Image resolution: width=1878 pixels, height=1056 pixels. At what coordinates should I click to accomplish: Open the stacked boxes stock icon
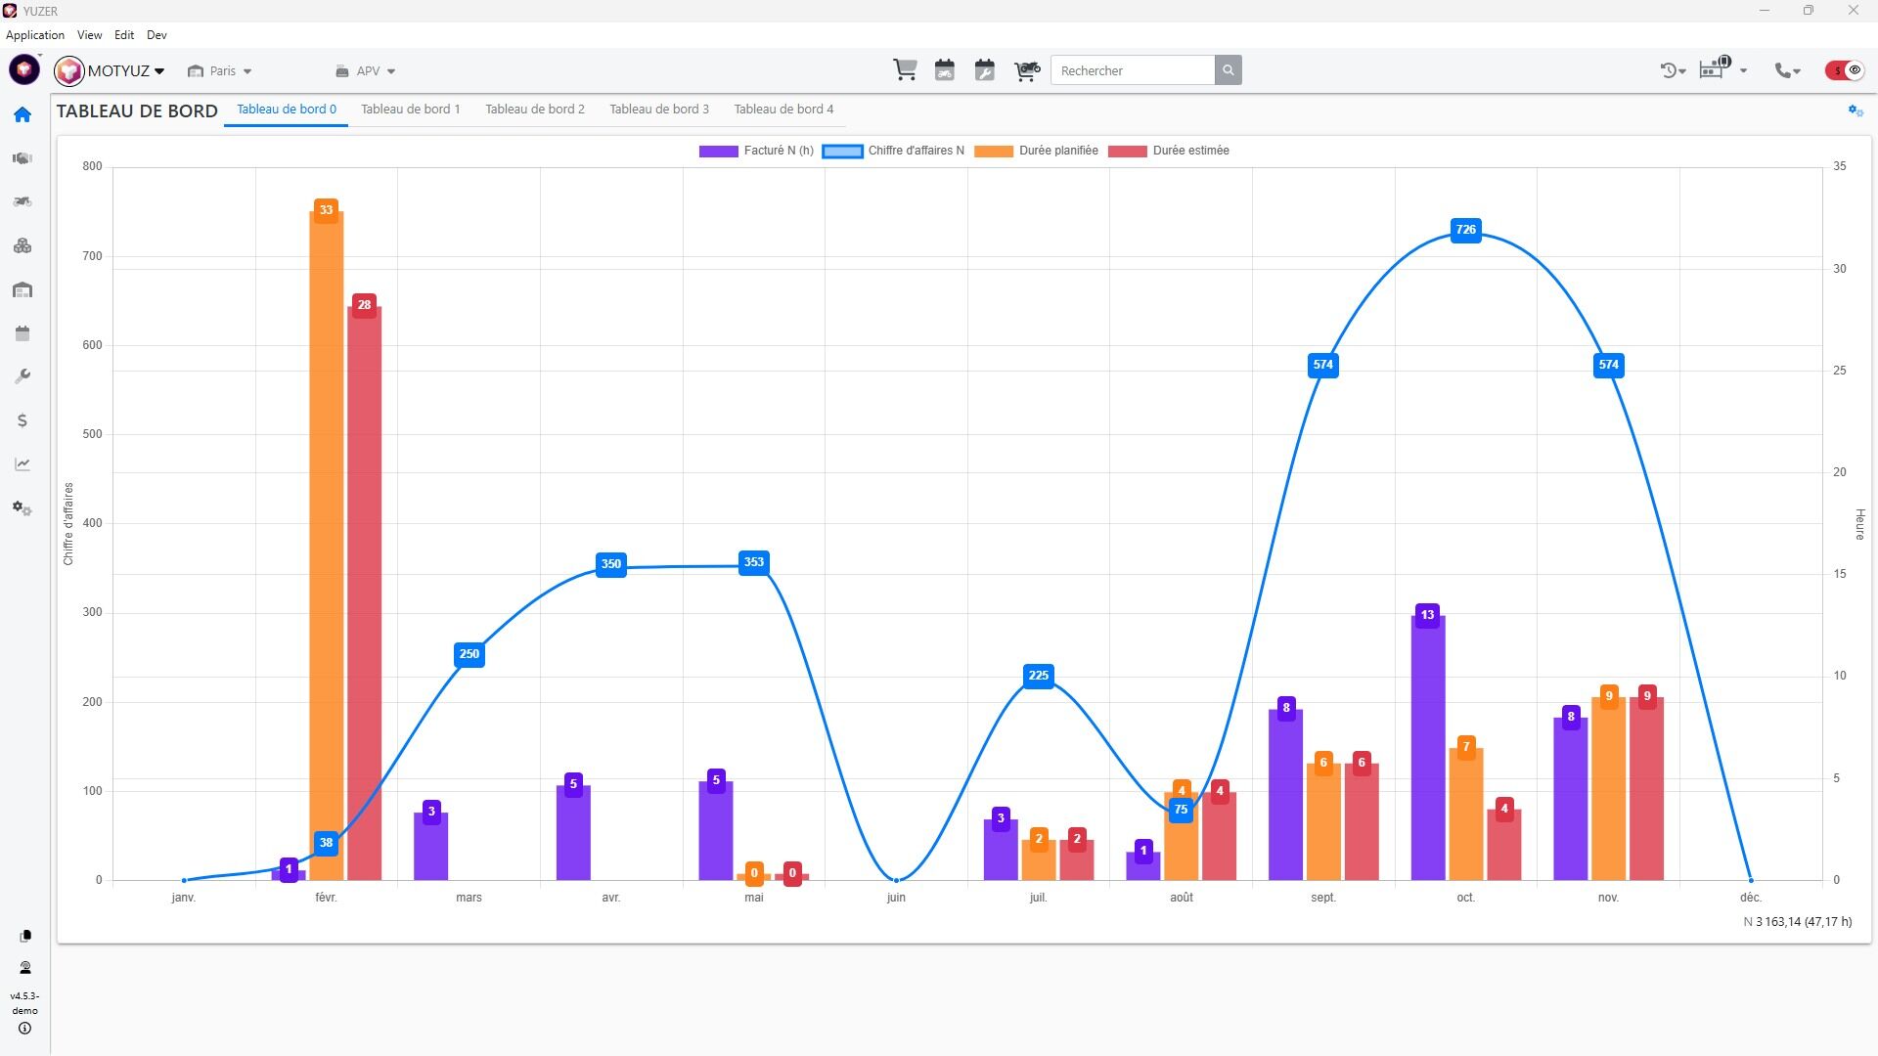click(22, 246)
